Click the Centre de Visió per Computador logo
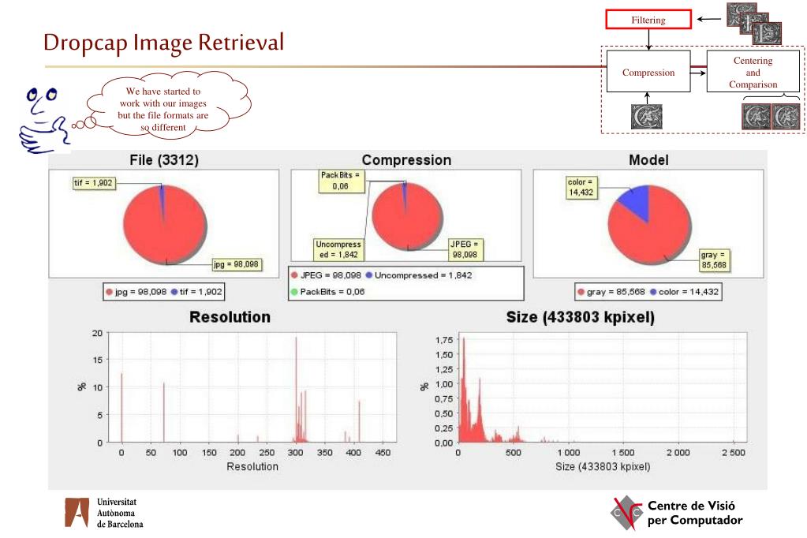This screenshot has height=538, width=807. pyautogui.click(x=626, y=512)
